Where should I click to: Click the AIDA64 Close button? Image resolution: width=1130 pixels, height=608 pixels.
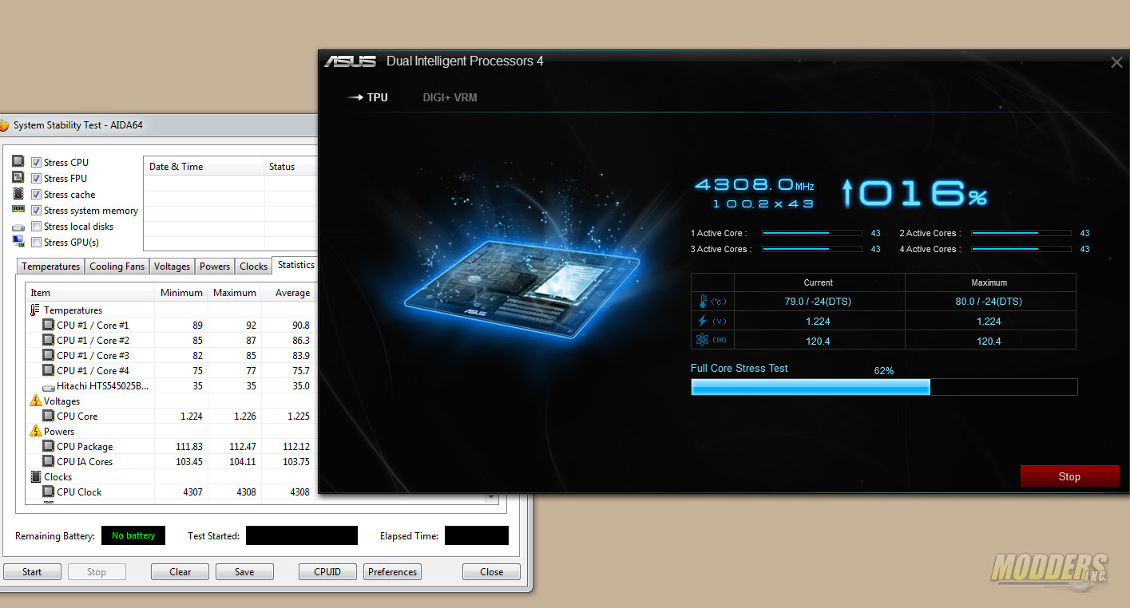(x=491, y=572)
